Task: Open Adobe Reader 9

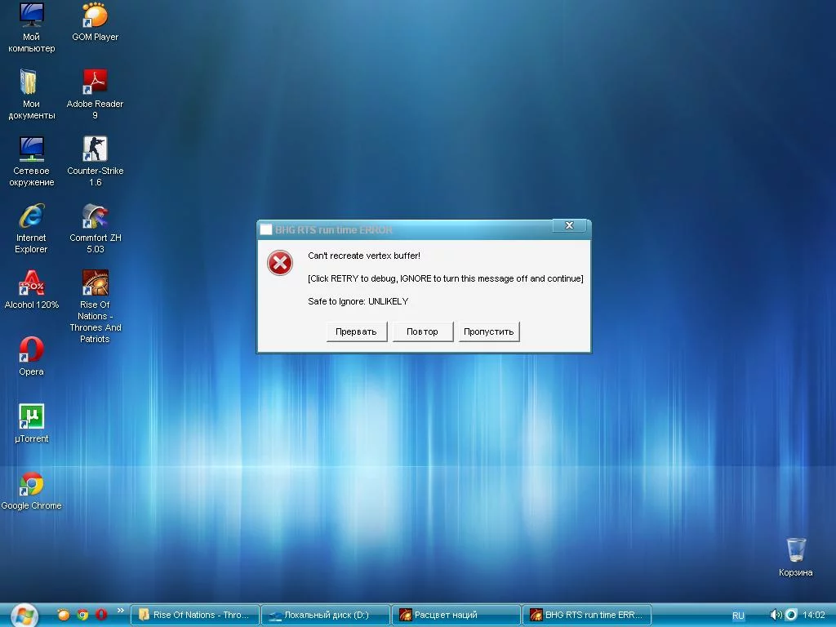Action: (x=94, y=86)
